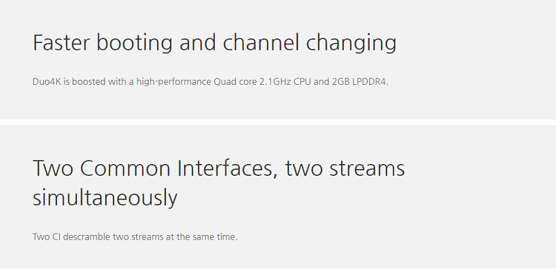Click the "Two CI descramble two streams" sentence
556x269 pixels.
(97, 237)
